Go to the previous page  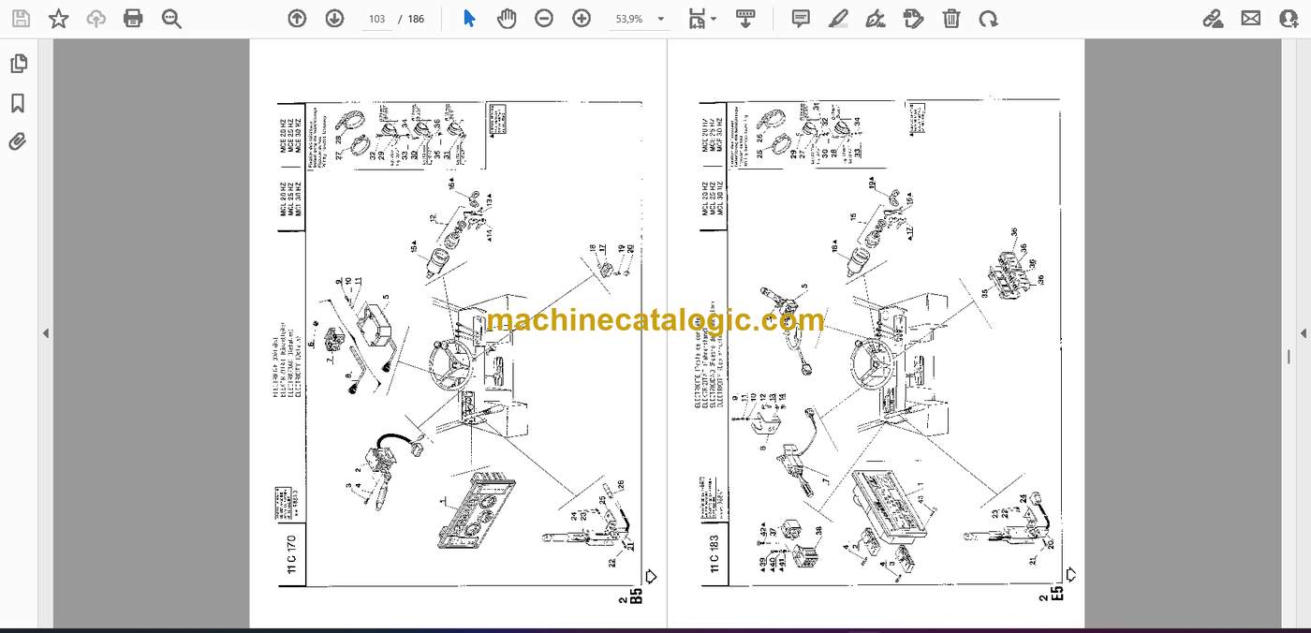click(x=297, y=19)
